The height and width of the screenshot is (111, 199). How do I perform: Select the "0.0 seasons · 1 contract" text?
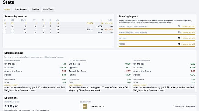184,106
